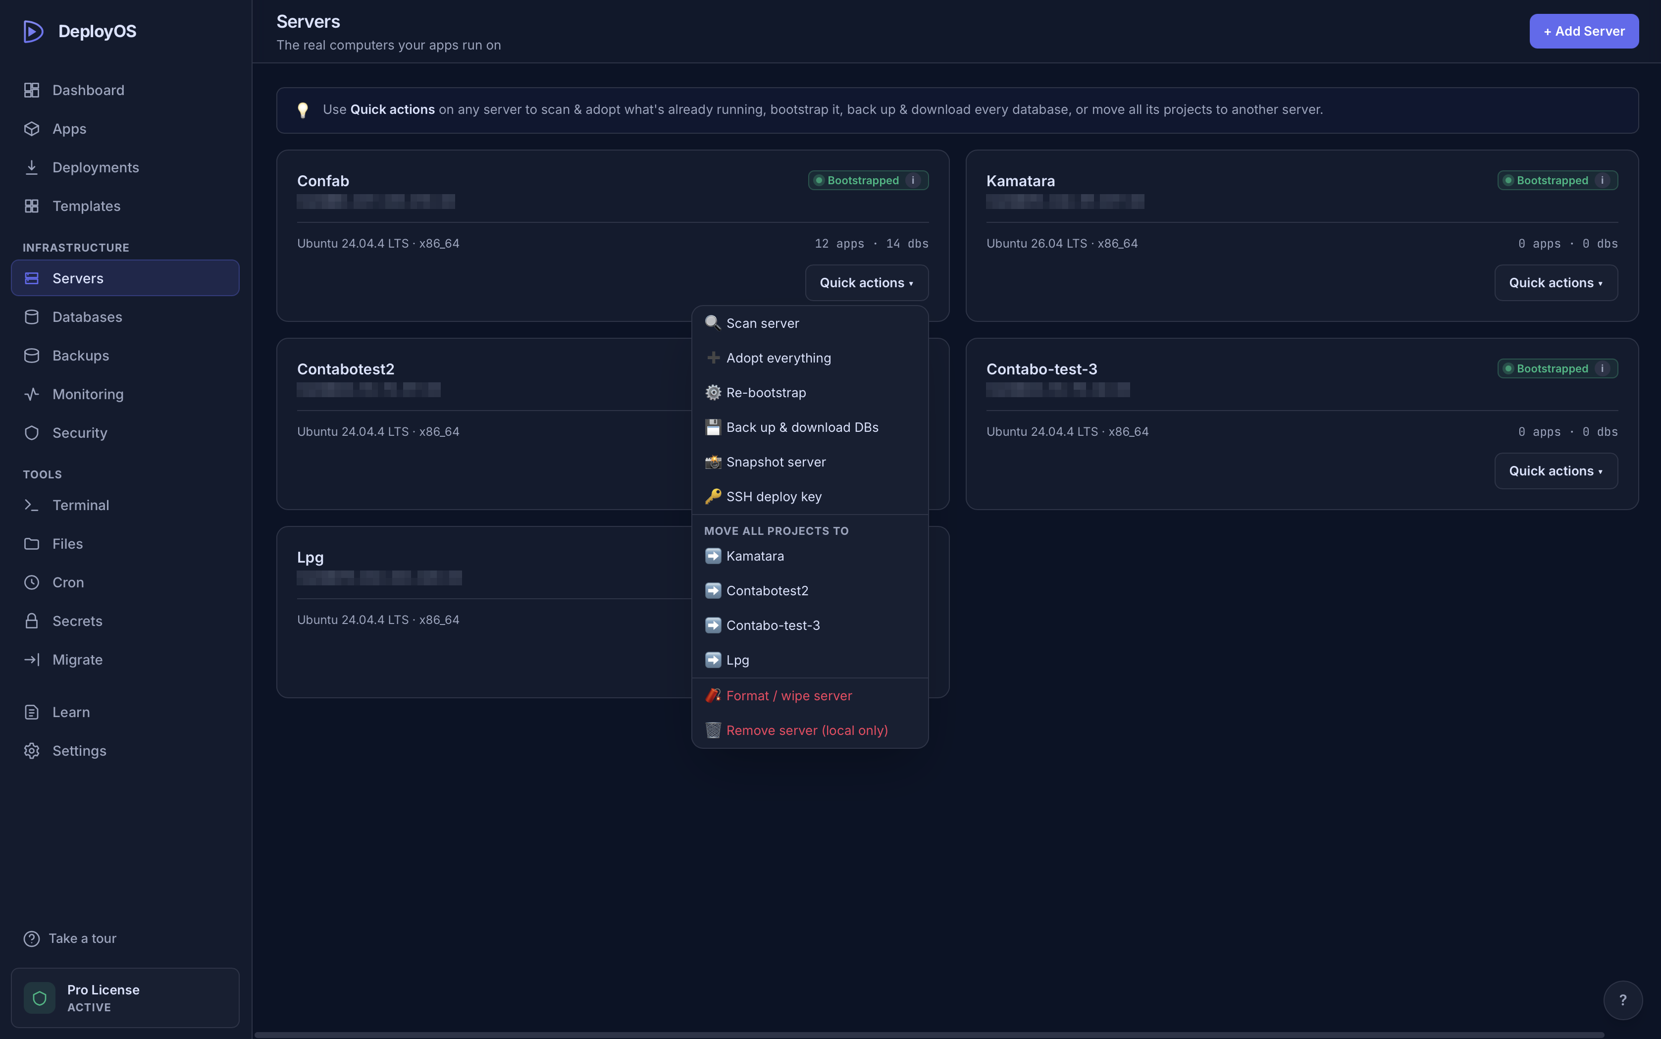Image resolution: width=1661 pixels, height=1039 pixels.
Task: Click the help question-mark button
Action: [x=1622, y=1000]
